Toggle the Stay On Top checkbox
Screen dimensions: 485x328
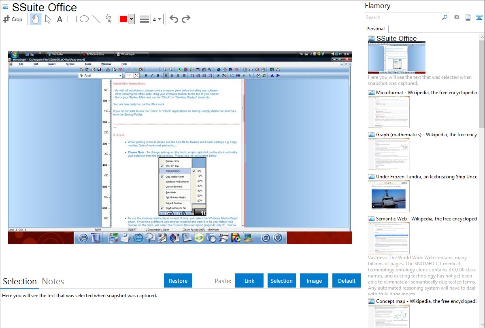click(x=162, y=166)
